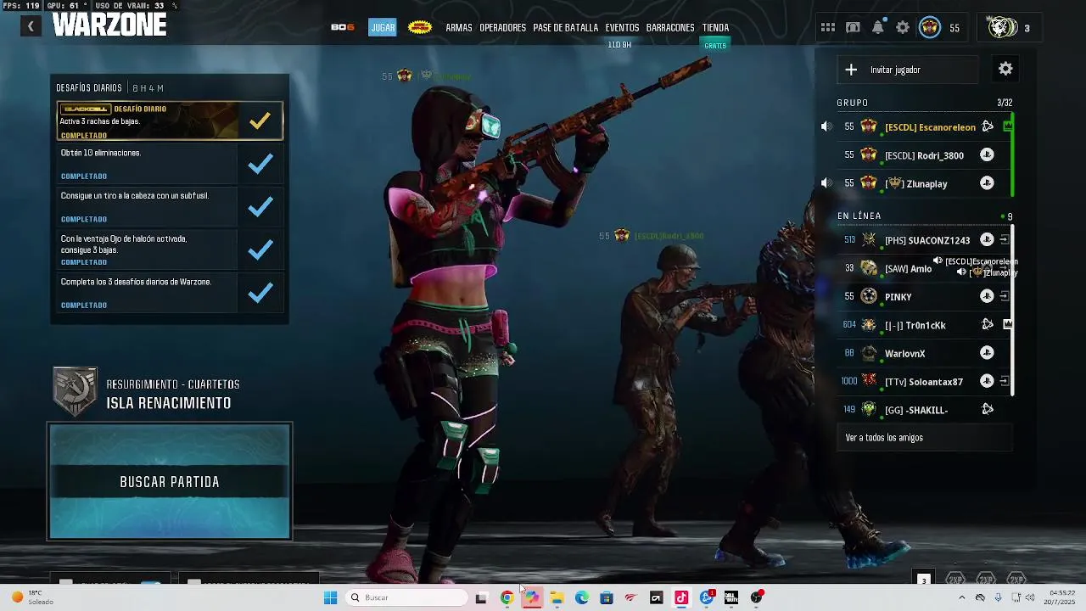1086x611 pixels.
Task: Click PlayStation icon next to Rodri_3800
Action: tap(987, 155)
